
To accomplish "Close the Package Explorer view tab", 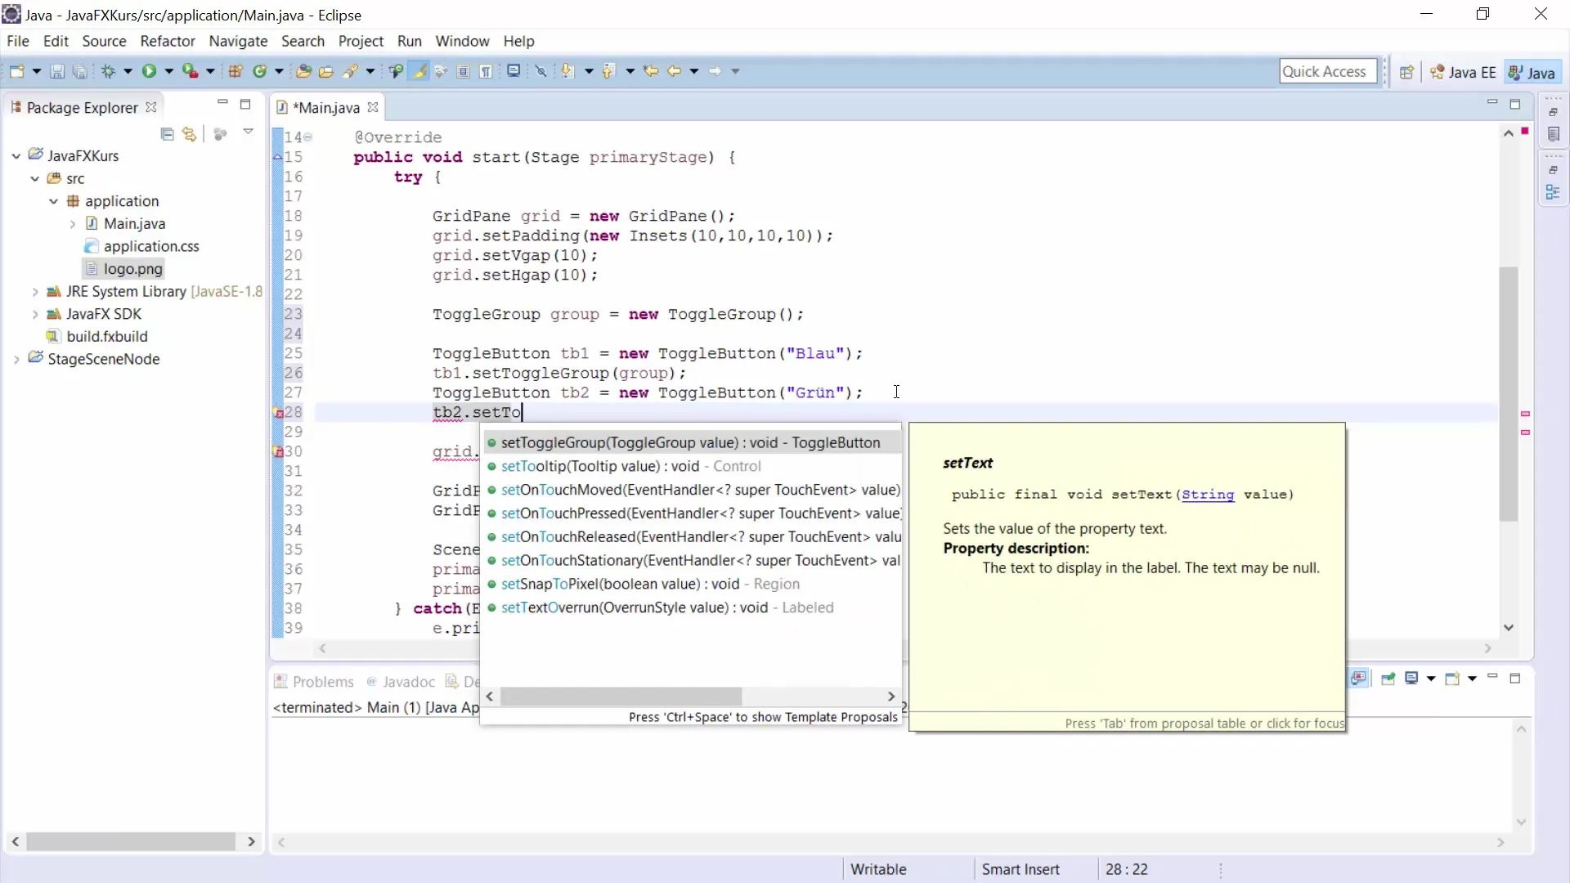I will pos(151,107).
